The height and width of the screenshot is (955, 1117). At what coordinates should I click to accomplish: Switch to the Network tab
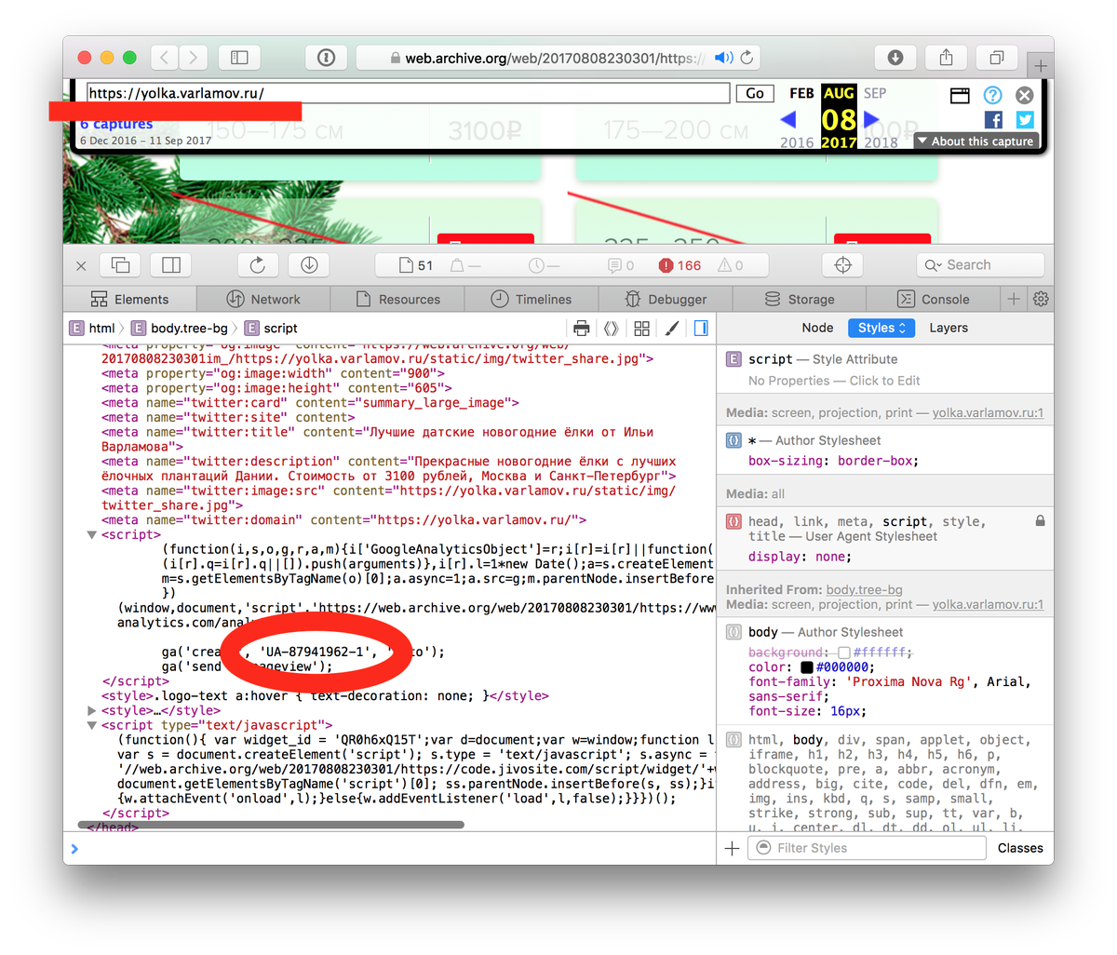[x=263, y=299]
